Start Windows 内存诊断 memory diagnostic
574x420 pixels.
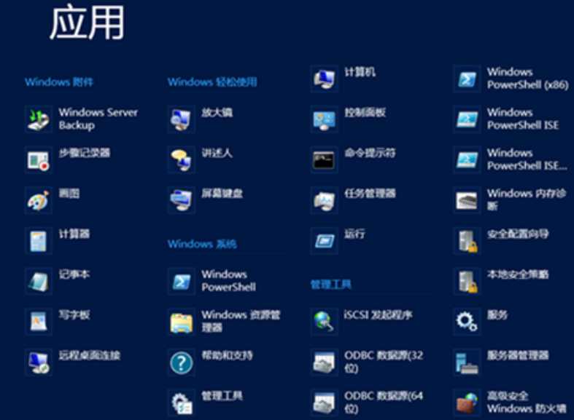pyautogui.click(x=510, y=200)
